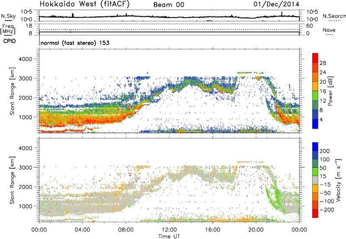The height and width of the screenshot is (239, 346).
Task: Click the '200' velocity colorbar value
Action: tap(325, 151)
